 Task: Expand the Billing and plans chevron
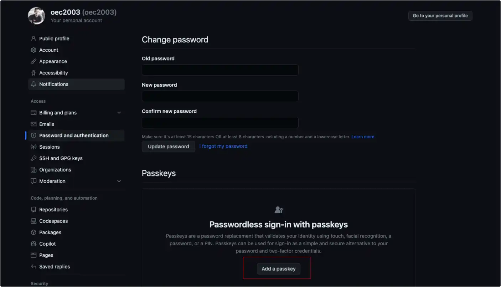119,113
